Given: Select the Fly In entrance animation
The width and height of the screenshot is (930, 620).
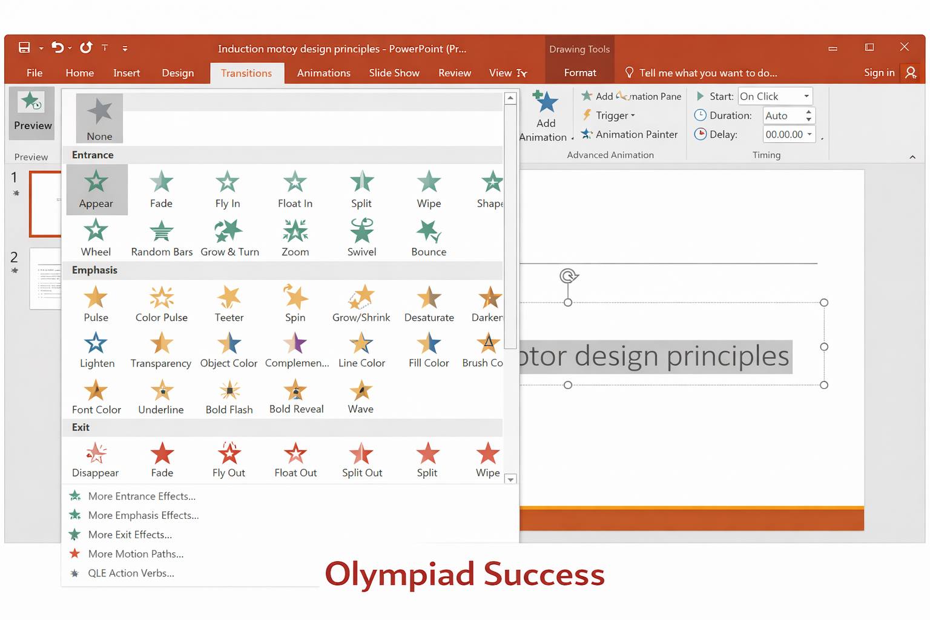Looking at the screenshot, I should click(227, 190).
